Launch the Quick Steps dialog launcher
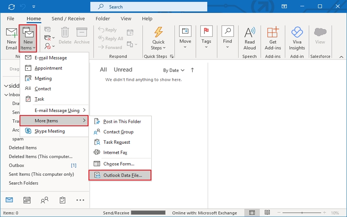 pos(172,56)
